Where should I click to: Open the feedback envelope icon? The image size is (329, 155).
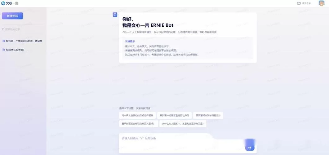click(299, 3)
